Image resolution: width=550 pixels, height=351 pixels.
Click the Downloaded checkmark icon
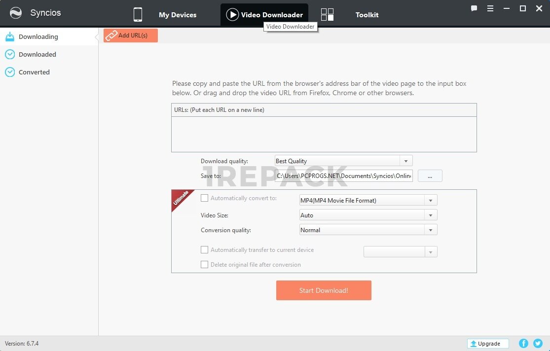(10, 54)
